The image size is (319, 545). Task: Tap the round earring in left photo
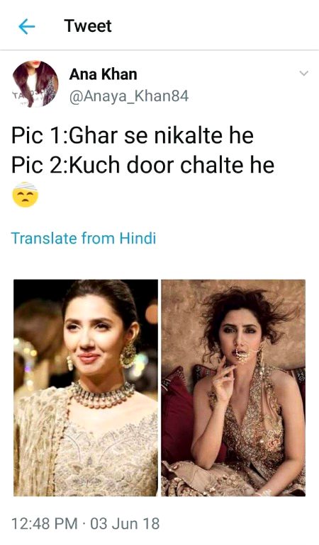128,355
